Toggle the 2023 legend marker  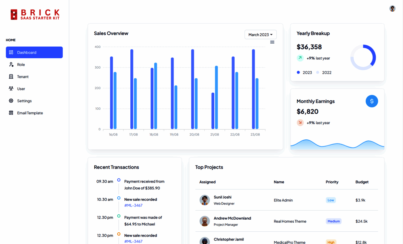pos(298,72)
